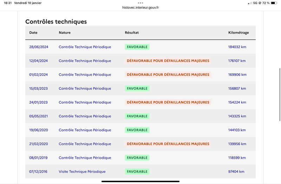Select the date 12/04/2024

[x=39, y=61]
